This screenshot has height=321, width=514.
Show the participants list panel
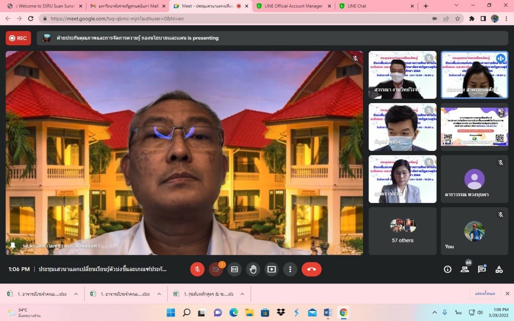465,269
